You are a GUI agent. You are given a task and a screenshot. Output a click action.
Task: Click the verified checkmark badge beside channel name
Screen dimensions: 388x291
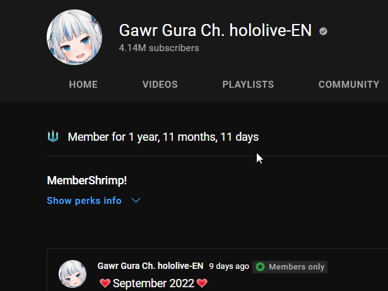[323, 32]
